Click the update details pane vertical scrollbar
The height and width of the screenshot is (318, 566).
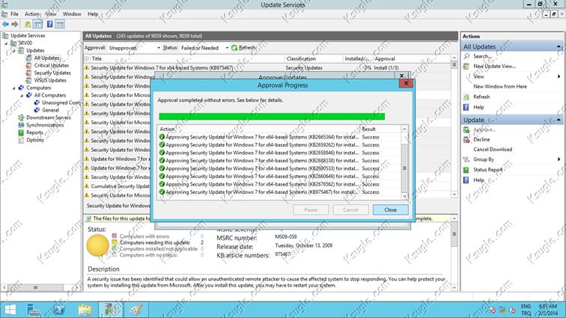[454, 234]
